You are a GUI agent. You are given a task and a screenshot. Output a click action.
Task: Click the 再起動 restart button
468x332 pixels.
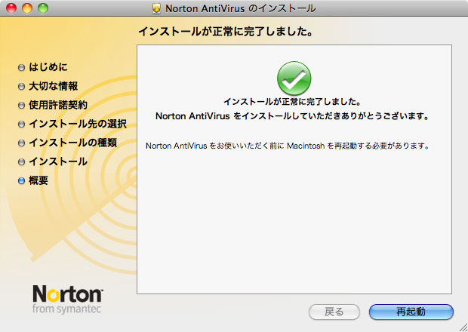411,312
